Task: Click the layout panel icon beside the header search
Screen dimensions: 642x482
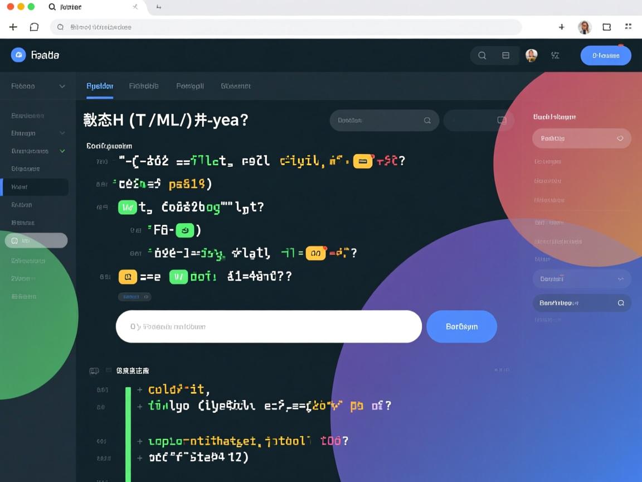Action: click(x=506, y=55)
